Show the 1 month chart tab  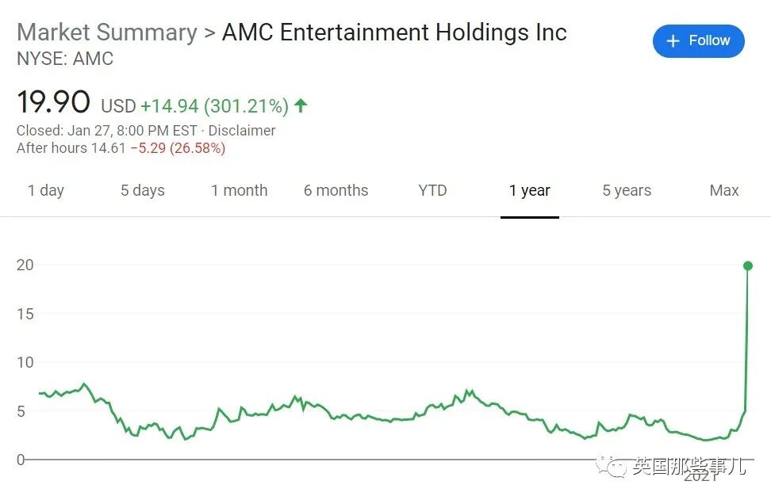[240, 190]
